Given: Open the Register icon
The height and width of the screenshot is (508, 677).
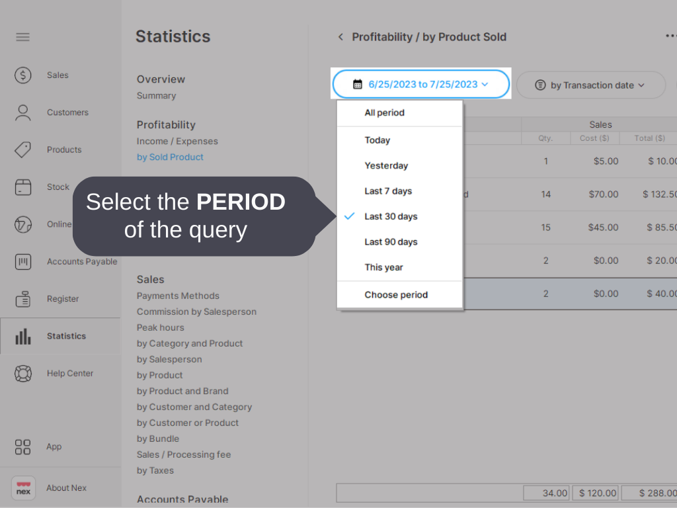Looking at the screenshot, I should coord(23,299).
